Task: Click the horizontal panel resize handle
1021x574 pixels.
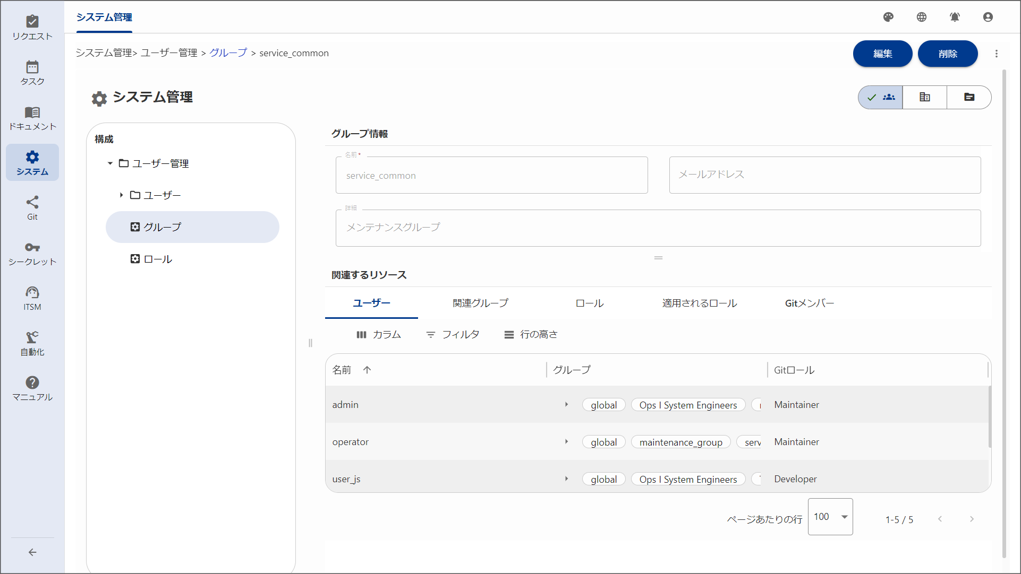Action: (658, 258)
